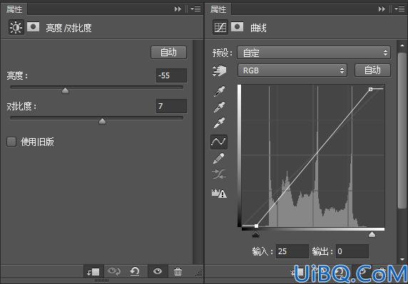The image size is (408, 284).
Task: Click scrollbar up arrow in Curves panel
Action: point(402,46)
